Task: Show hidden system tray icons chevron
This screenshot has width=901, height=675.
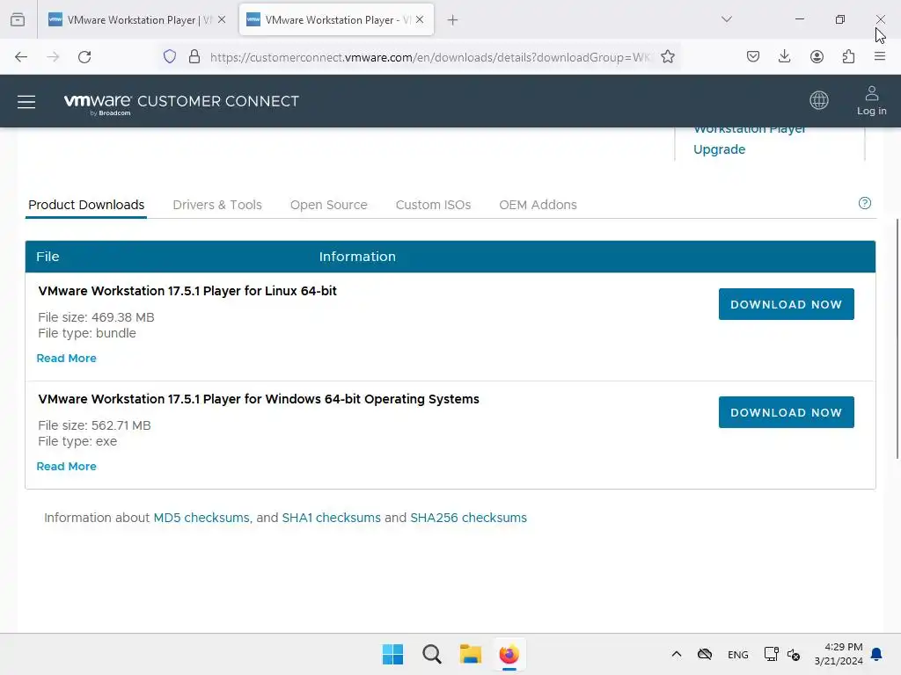Action: click(677, 654)
